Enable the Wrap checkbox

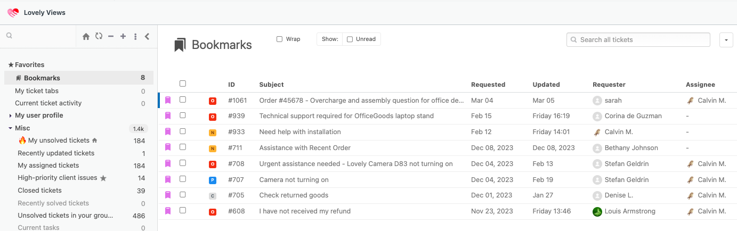click(279, 39)
